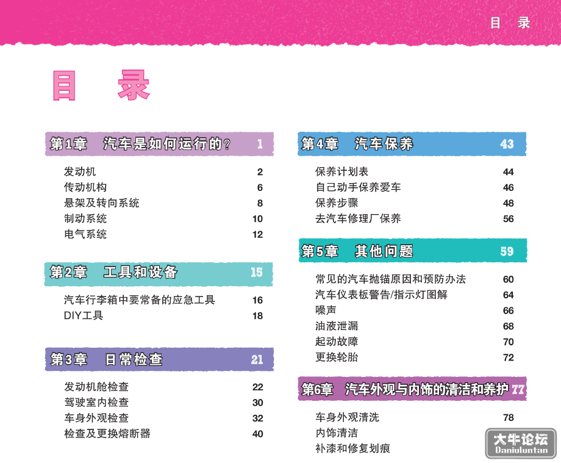This screenshot has height=463, width=561.
Task: Click the white 目录 header in the pink banner
Action: pos(510,23)
